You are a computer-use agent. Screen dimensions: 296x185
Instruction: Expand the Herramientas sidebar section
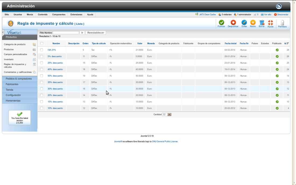point(20,101)
